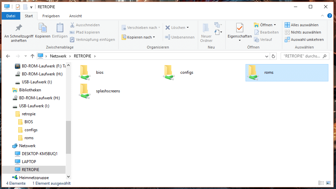This screenshot has width=336, height=189.
Task: Select RETROPIE in navigation tree
Action: 33,169
